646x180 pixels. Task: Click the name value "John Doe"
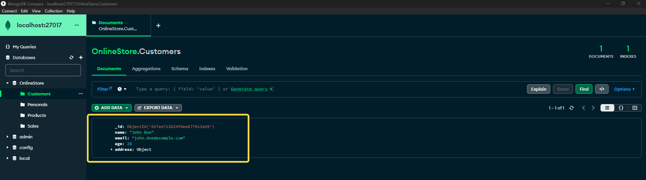pos(142,132)
